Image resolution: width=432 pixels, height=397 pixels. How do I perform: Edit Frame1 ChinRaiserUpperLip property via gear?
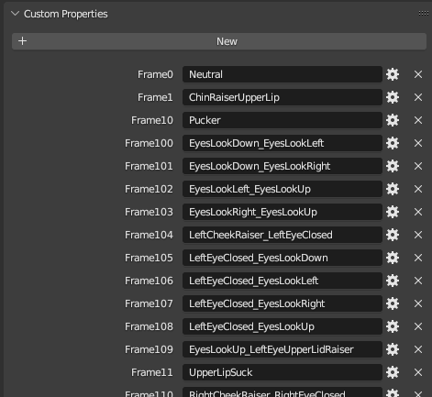pyautogui.click(x=393, y=97)
